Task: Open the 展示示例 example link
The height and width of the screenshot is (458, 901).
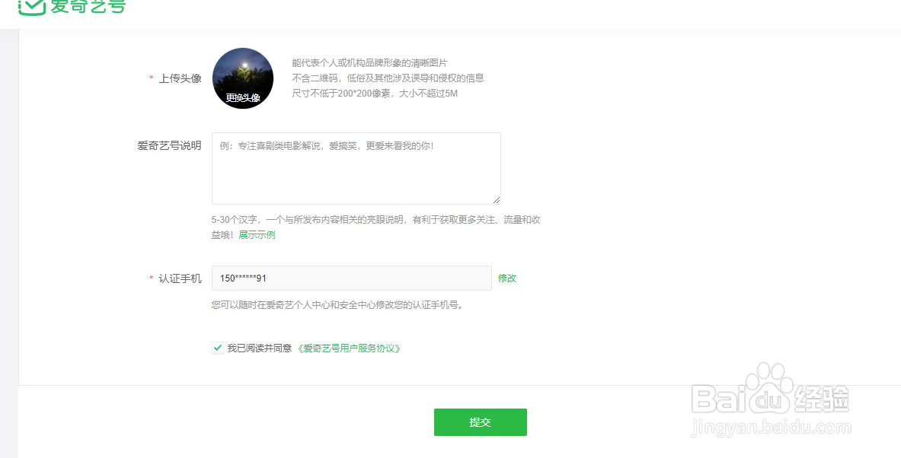Action: pos(257,235)
